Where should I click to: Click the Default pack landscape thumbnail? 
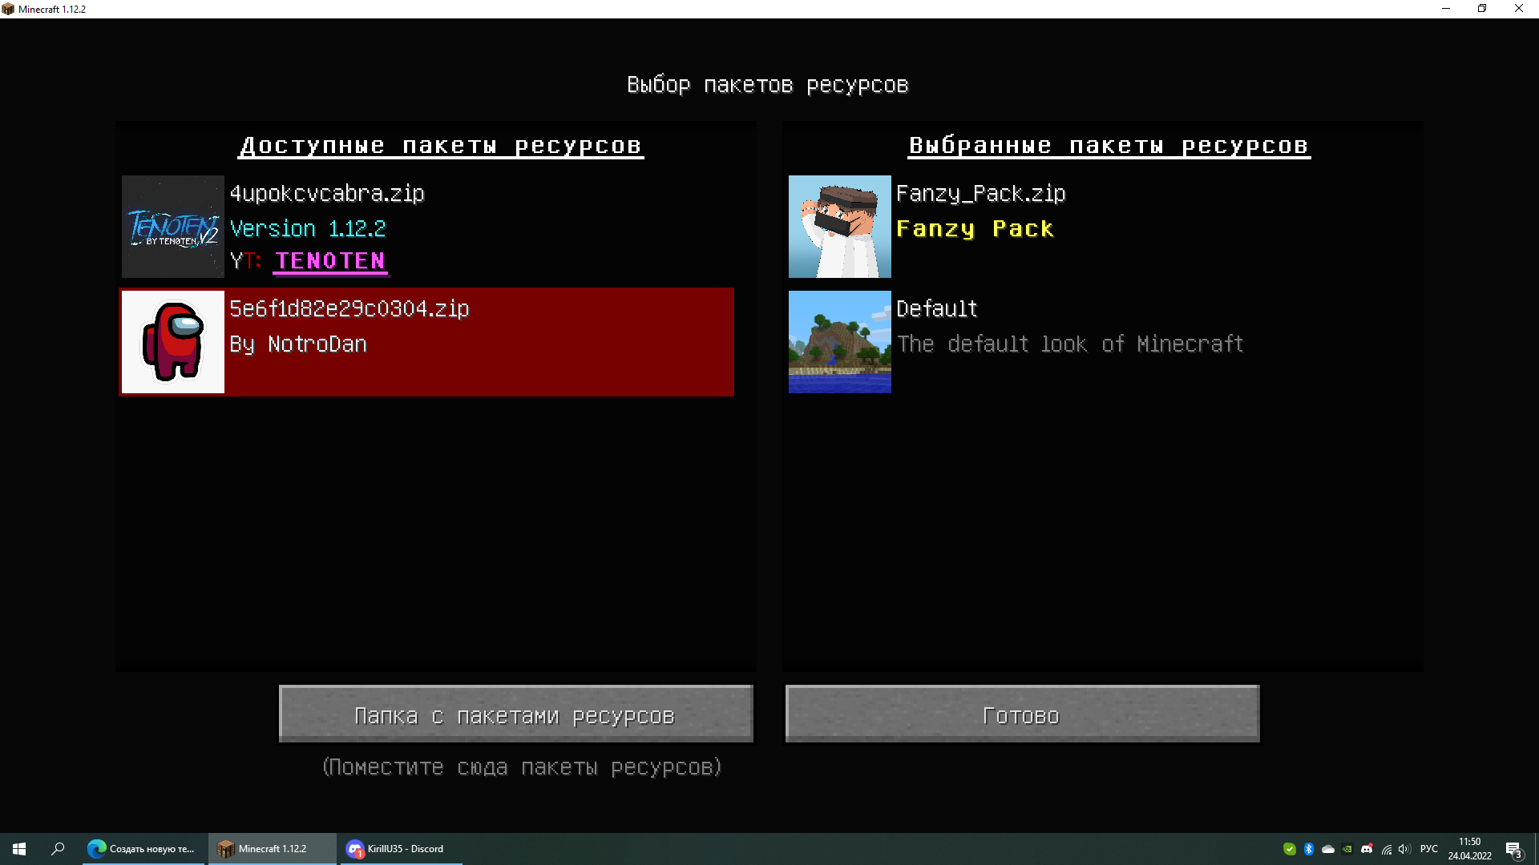(x=840, y=342)
